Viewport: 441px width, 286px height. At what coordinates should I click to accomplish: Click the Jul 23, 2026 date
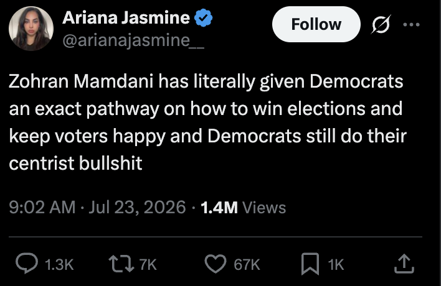(x=137, y=208)
